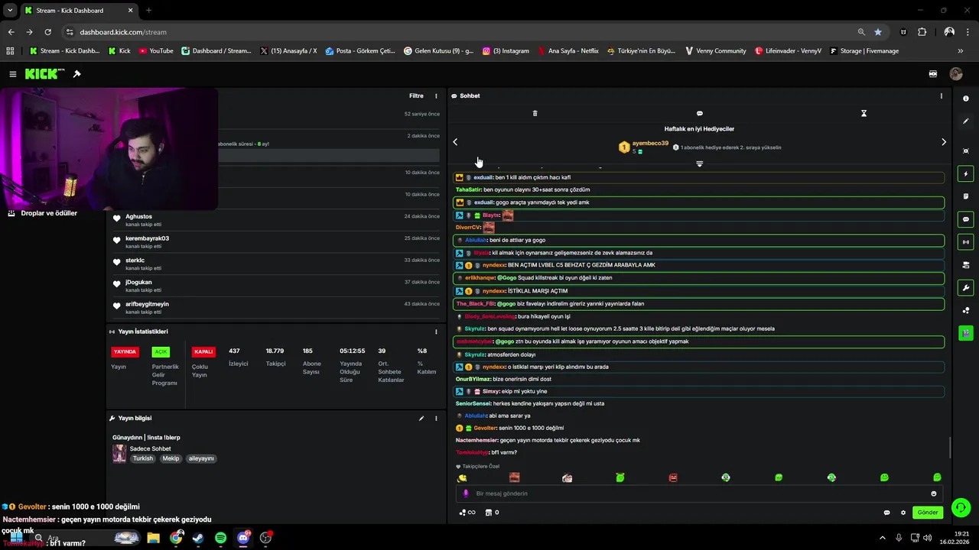This screenshot has height=550, width=979.
Task: Click the purple microphone icon in message box
Action: pos(466,493)
